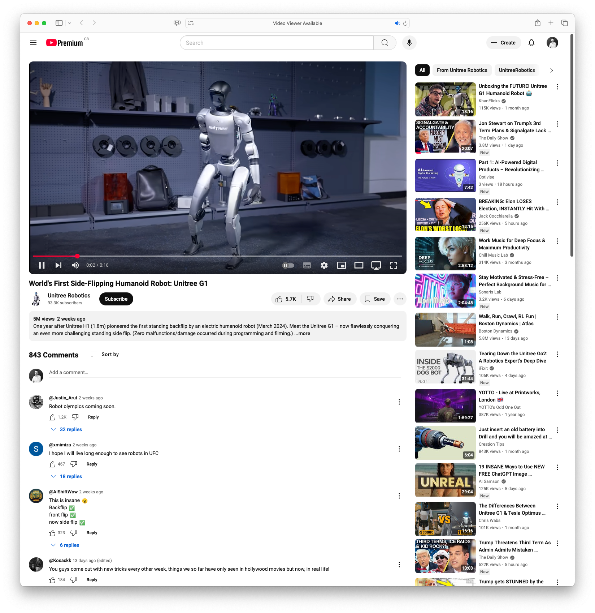Image resolution: width=595 pixels, height=613 pixels.
Task: Open notifications via the bell icon
Action: pyautogui.click(x=531, y=42)
